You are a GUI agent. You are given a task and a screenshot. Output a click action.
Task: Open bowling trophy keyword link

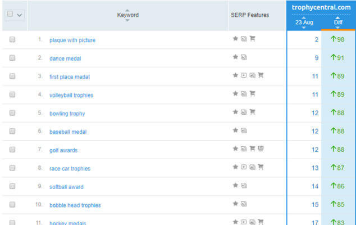point(67,114)
